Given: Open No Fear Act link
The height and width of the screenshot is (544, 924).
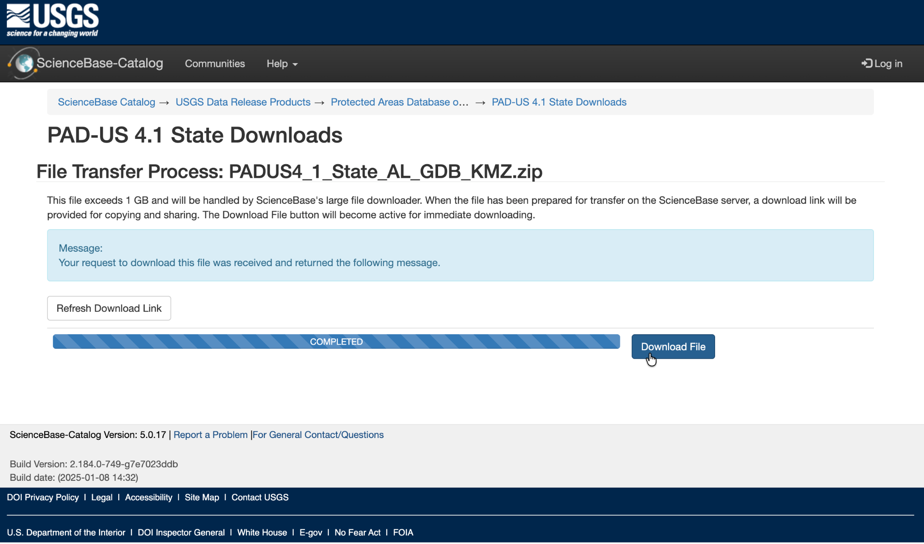Looking at the screenshot, I should (x=357, y=532).
